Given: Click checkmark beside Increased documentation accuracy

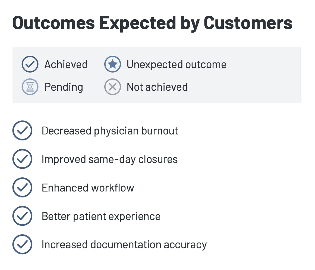Looking at the screenshot, I should [x=23, y=244].
